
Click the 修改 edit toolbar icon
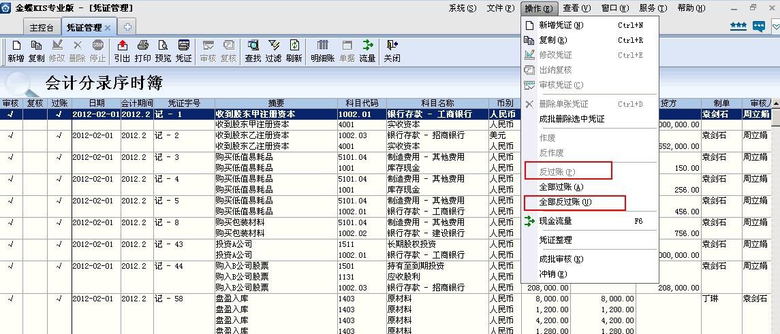(x=57, y=51)
